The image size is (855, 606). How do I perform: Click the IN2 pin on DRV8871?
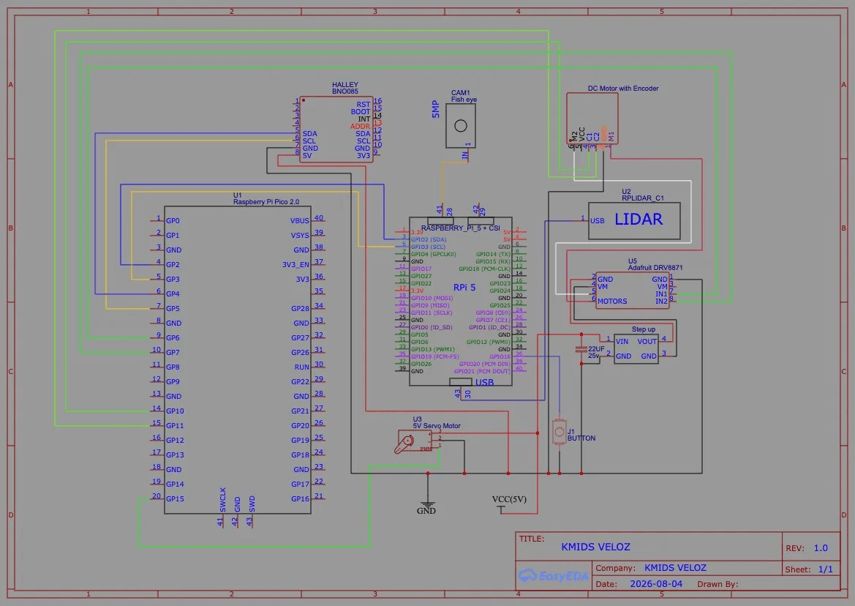661,301
